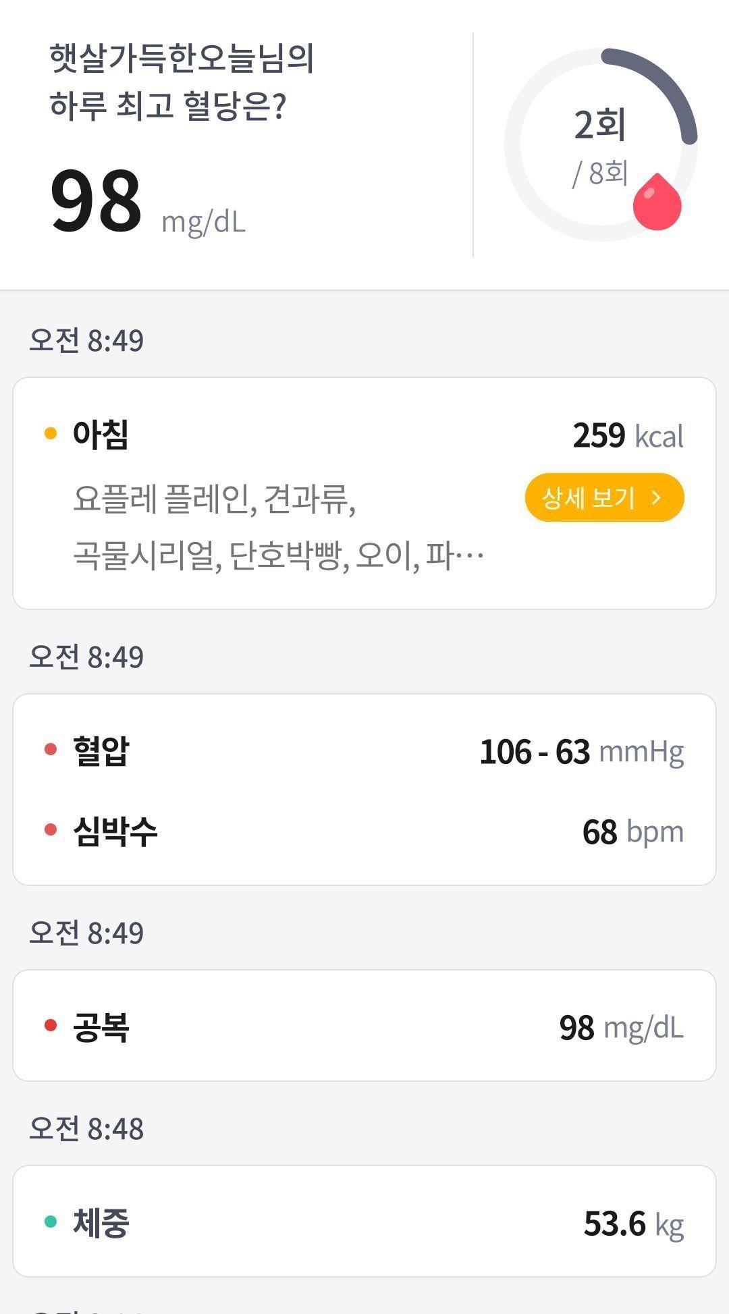Image resolution: width=729 pixels, height=1314 pixels.
Task: Expand the truncated breakfast food list
Action: [278, 528]
